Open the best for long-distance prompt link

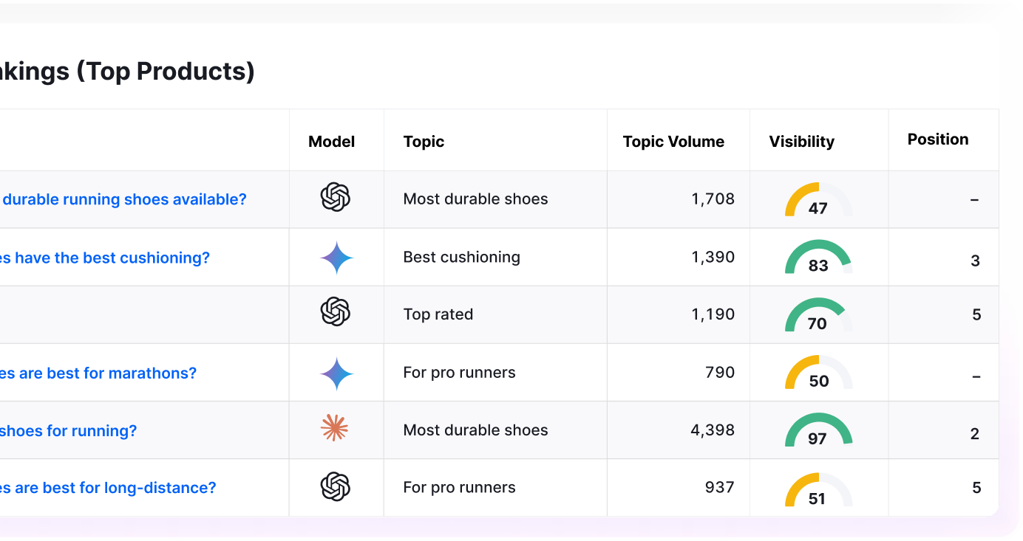108,488
